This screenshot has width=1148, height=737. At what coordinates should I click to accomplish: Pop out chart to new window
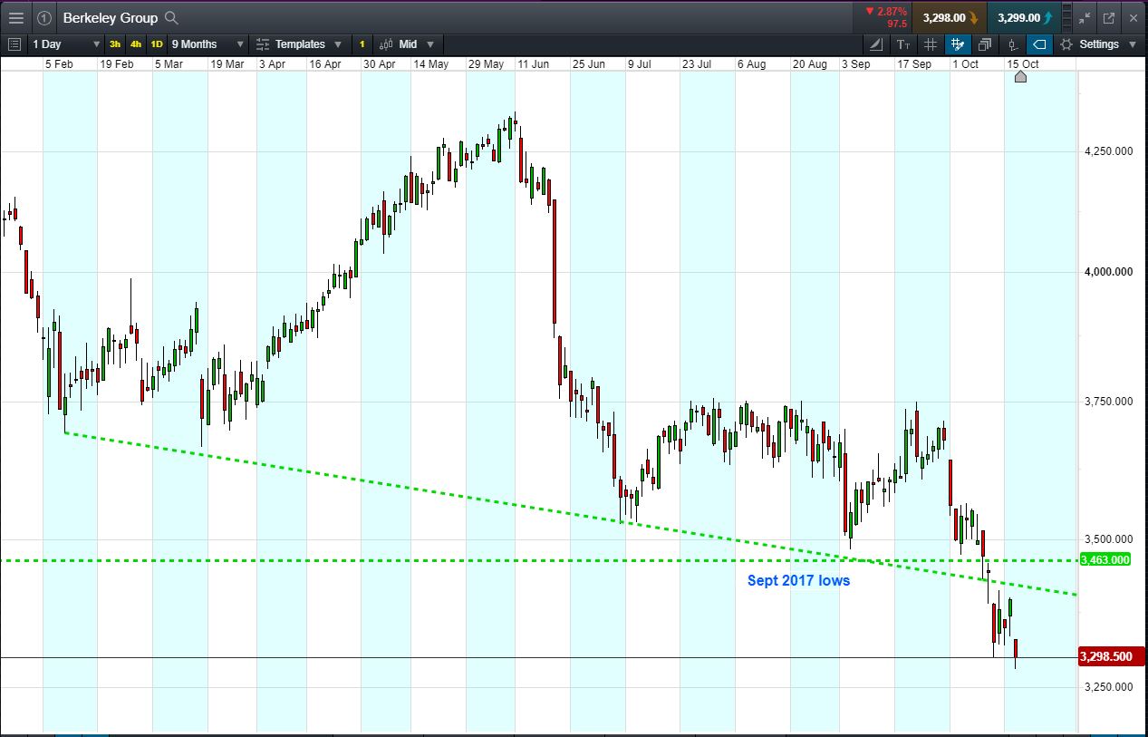click(1109, 17)
